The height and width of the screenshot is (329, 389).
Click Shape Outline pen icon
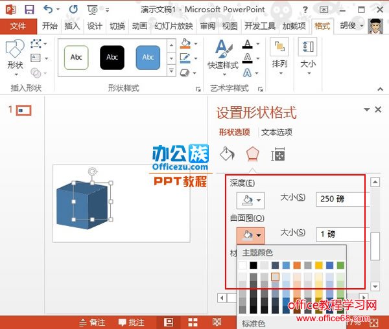pos(185,58)
